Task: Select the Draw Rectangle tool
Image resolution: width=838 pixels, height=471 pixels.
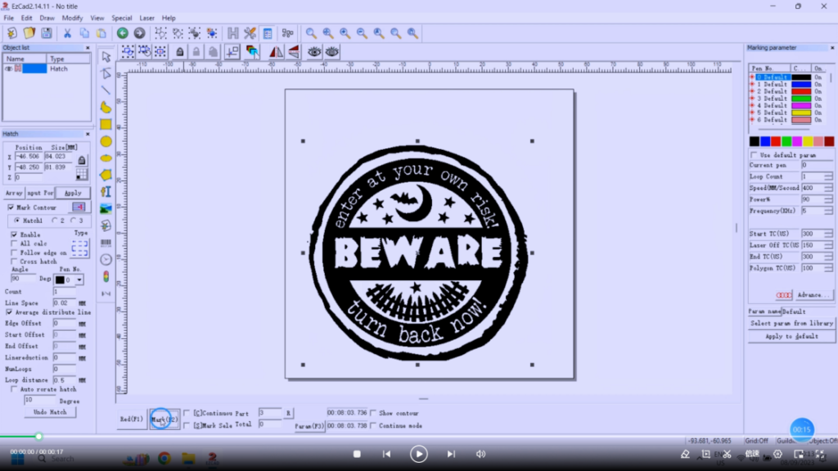Action: pos(106,125)
